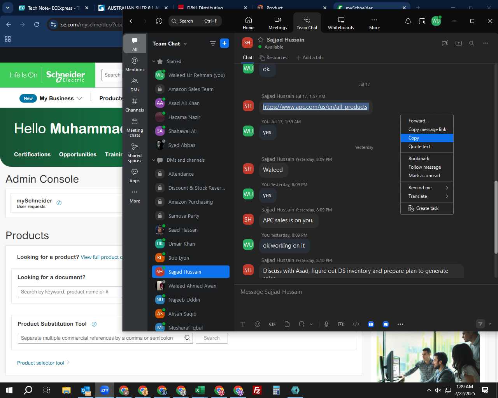498x398 pixels.
Task: Expand the Translate submenu
Action: click(x=427, y=196)
